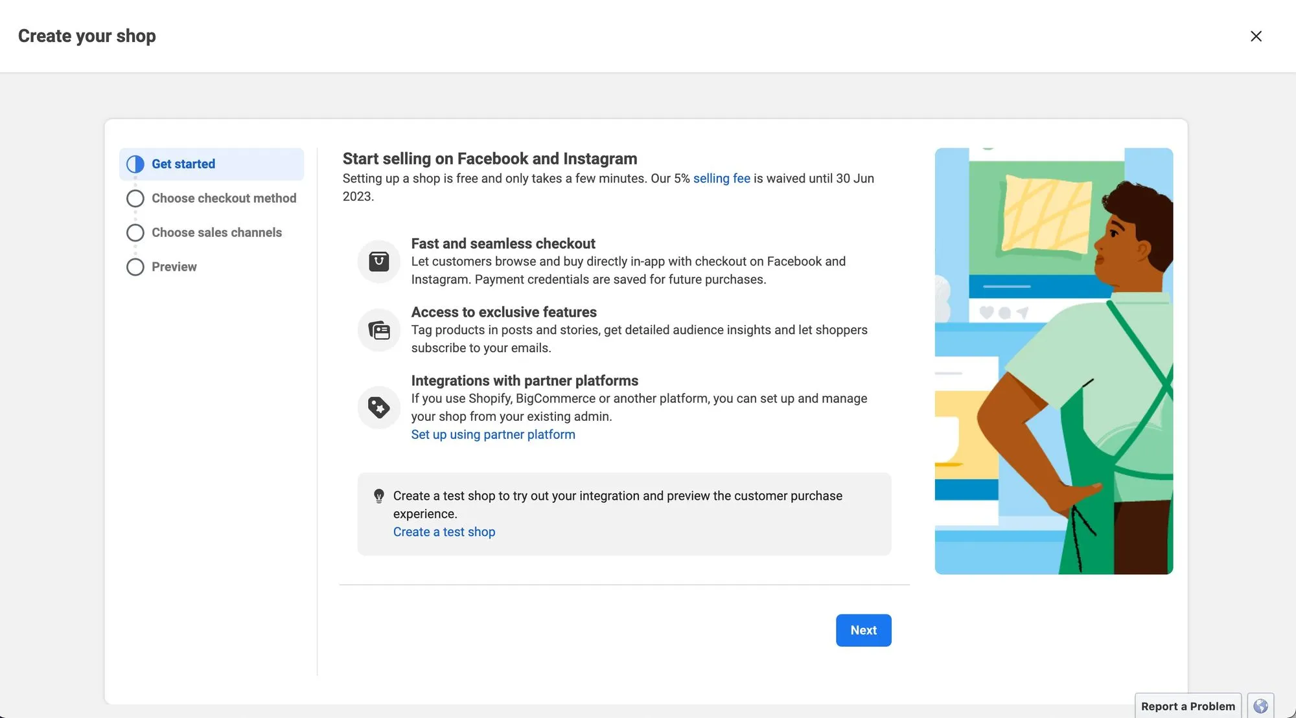Image resolution: width=1296 pixels, height=718 pixels.
Task: Open Report a Problem
Action: (x=1188, y=706)
